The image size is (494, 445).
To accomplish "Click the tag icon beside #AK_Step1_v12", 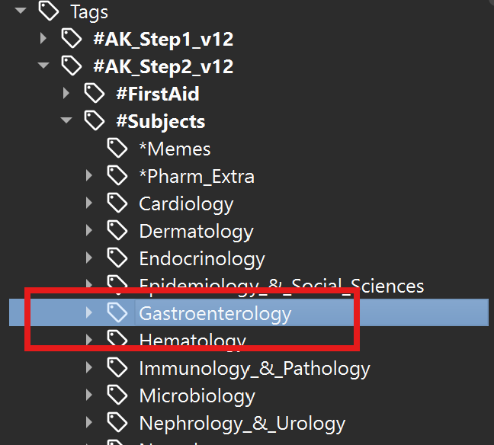I will click(x=71, y=39).
